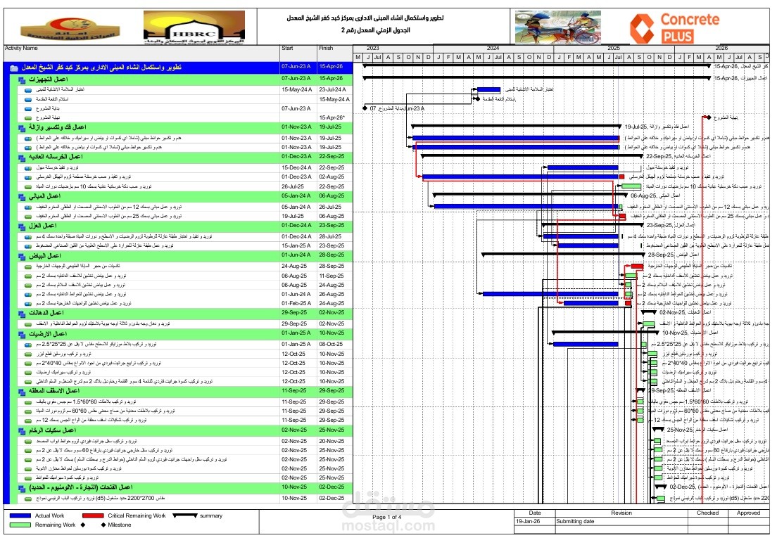Click the HBRC logo
This screenshot has width=777, height=545.
194,27
